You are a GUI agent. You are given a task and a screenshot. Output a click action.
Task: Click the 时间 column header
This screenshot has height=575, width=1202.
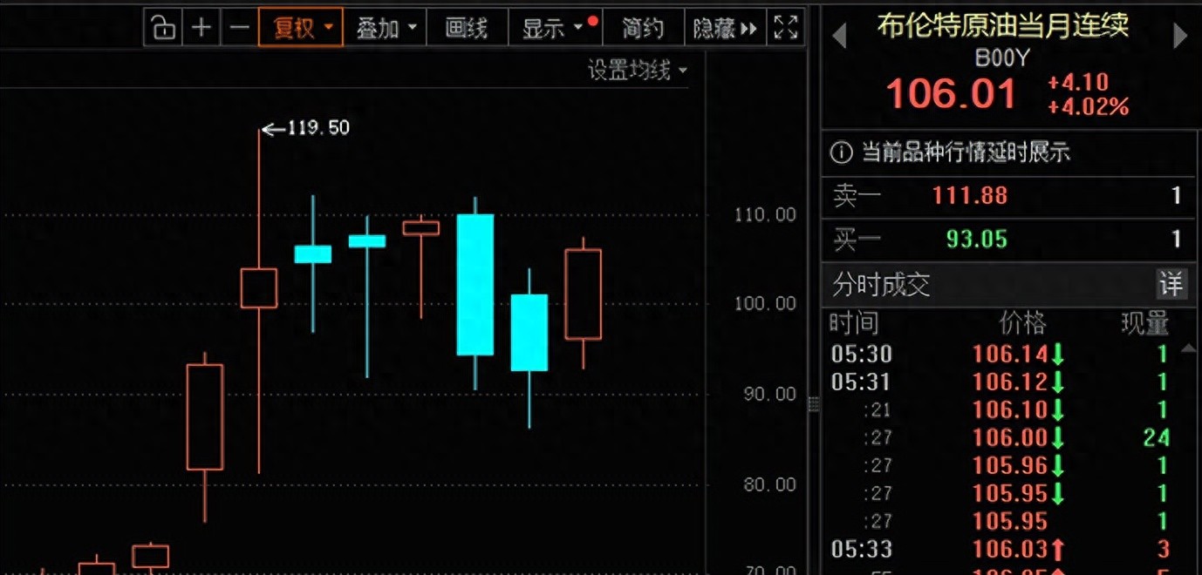click(854, 323)
